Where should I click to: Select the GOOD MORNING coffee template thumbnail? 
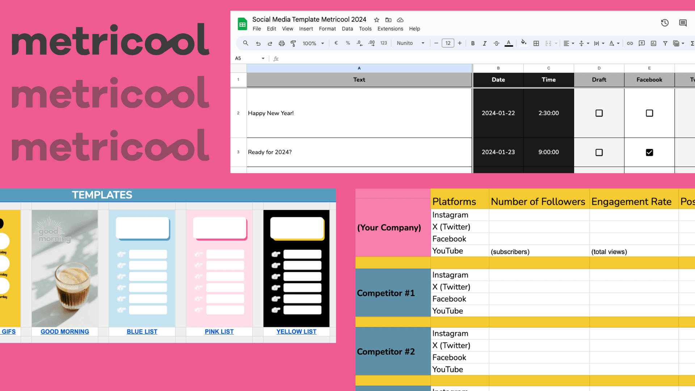tap(64, 268)
